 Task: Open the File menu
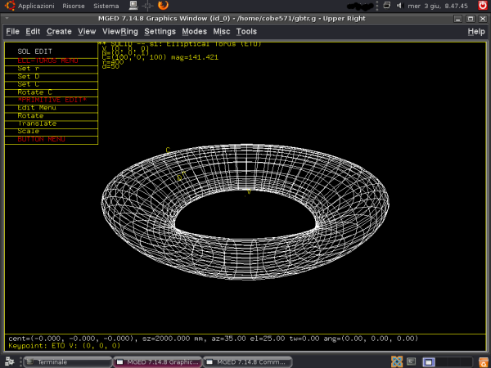(x=12, y=31)
